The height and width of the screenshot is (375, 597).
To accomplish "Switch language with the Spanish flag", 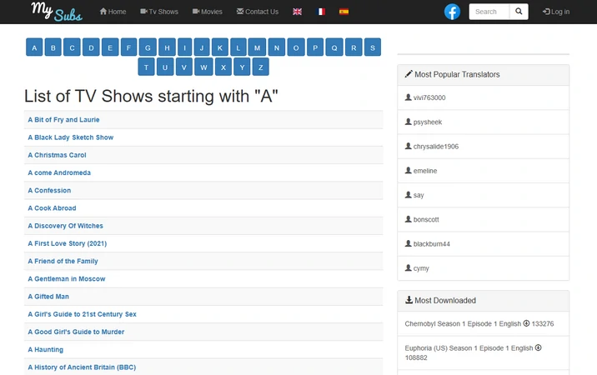I will [344, 12].
